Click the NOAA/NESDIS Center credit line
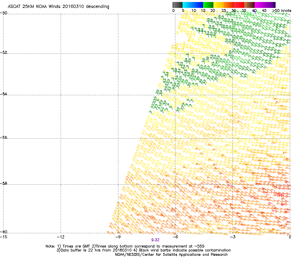The image size is (293, 257). 171,255
